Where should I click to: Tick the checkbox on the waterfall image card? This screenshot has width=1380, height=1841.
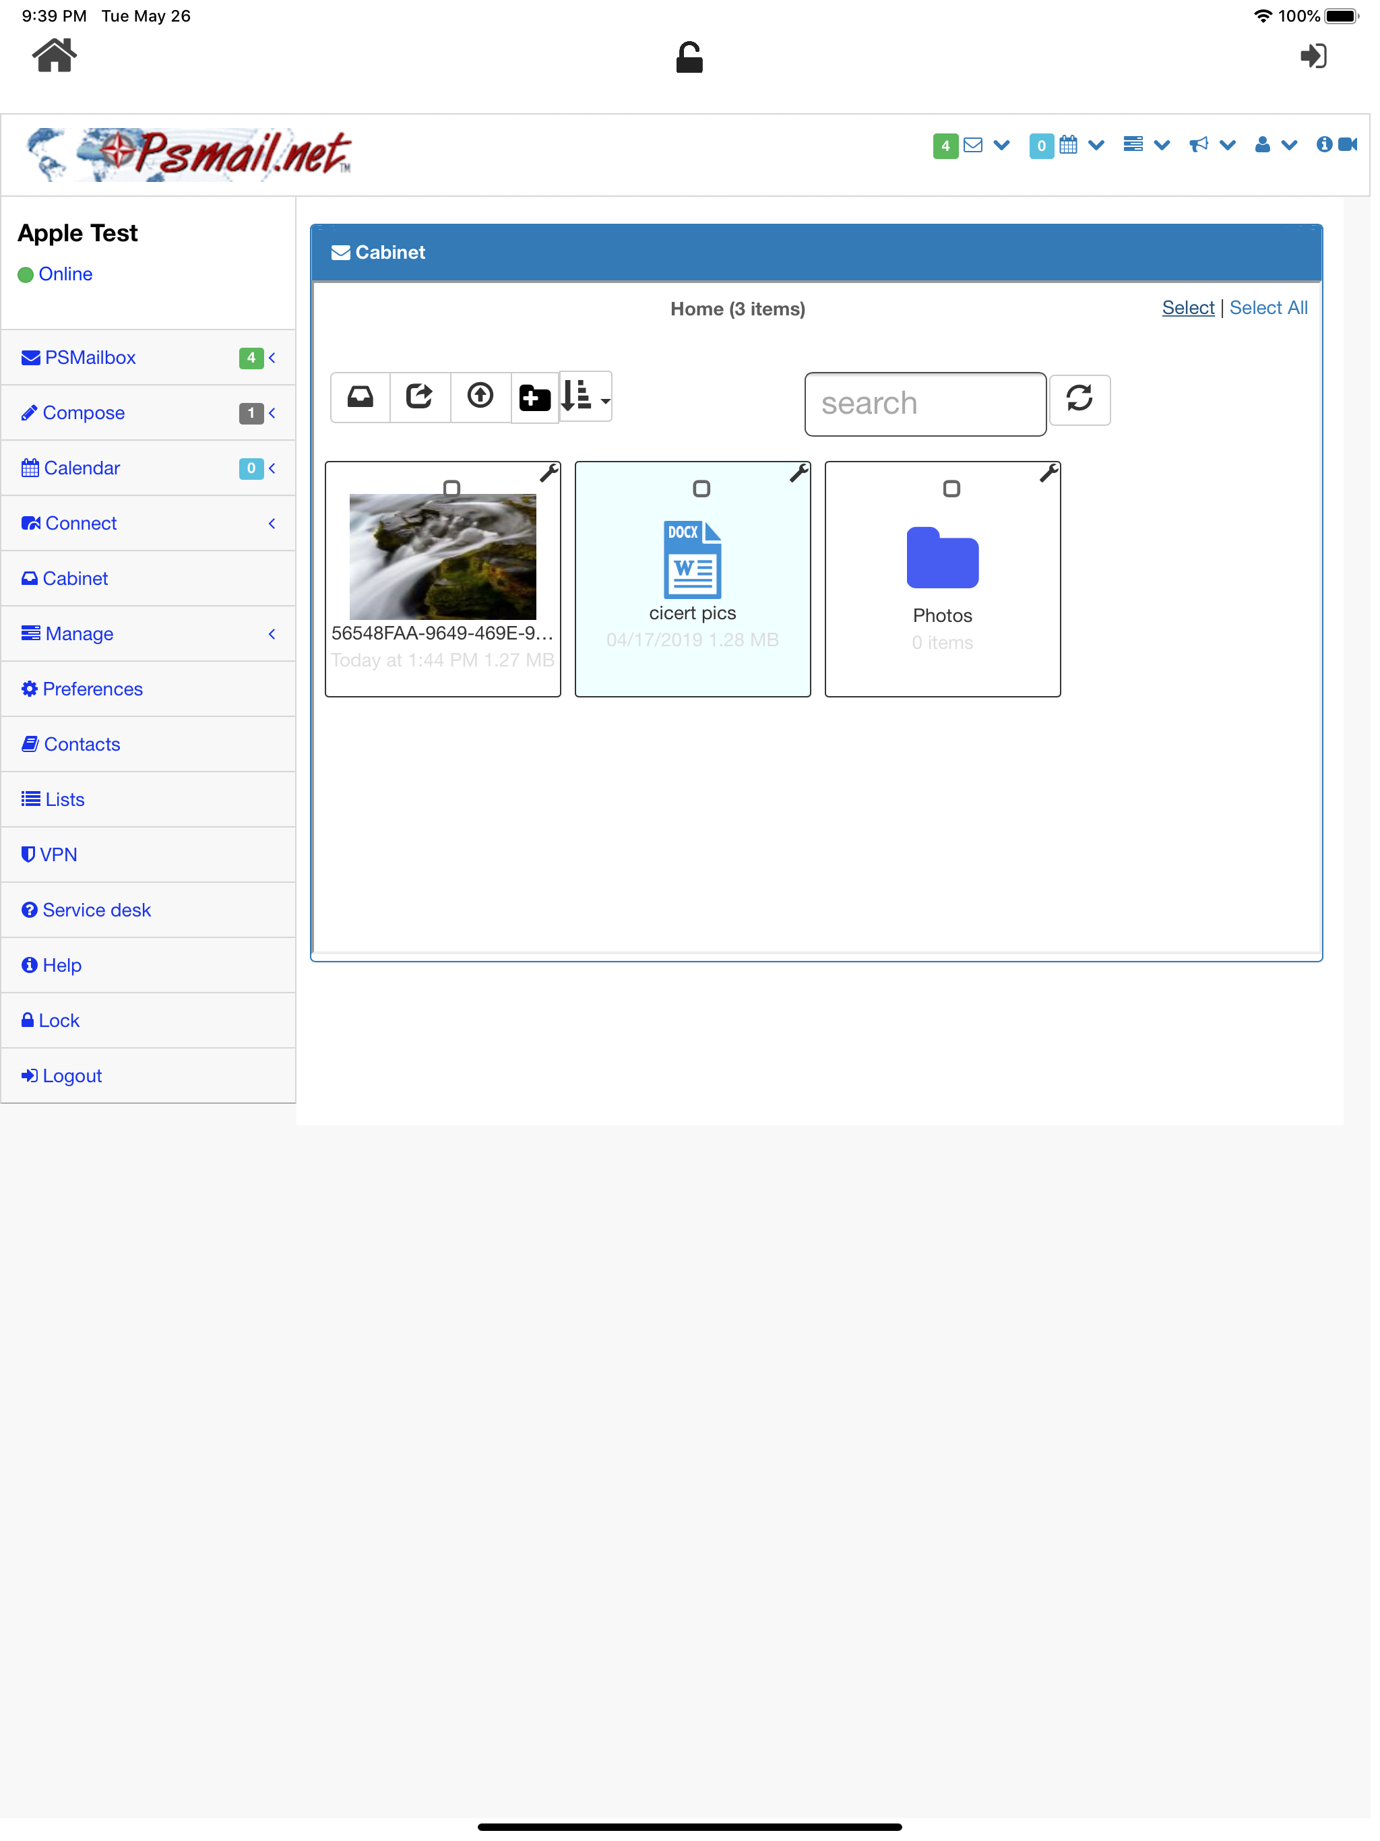click(x=451, y=489)
